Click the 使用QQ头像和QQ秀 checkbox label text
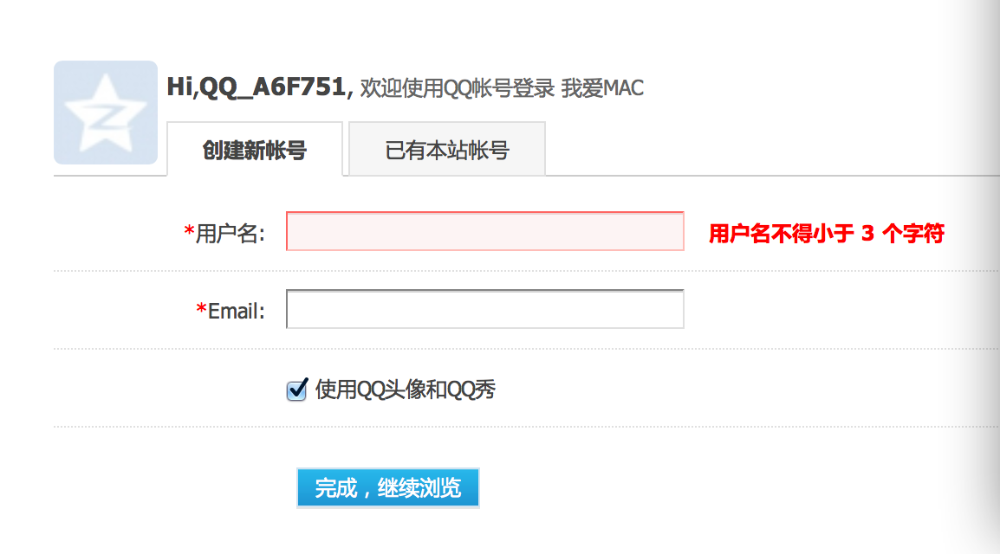 coord(406,390)
